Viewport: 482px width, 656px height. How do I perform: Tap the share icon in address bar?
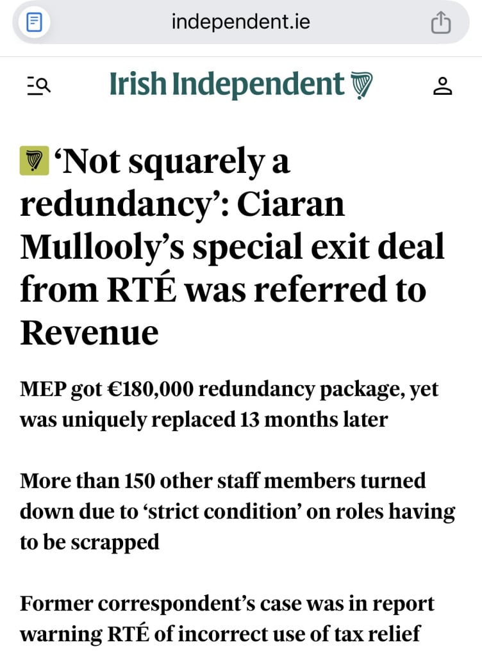[x=441, y=22]
